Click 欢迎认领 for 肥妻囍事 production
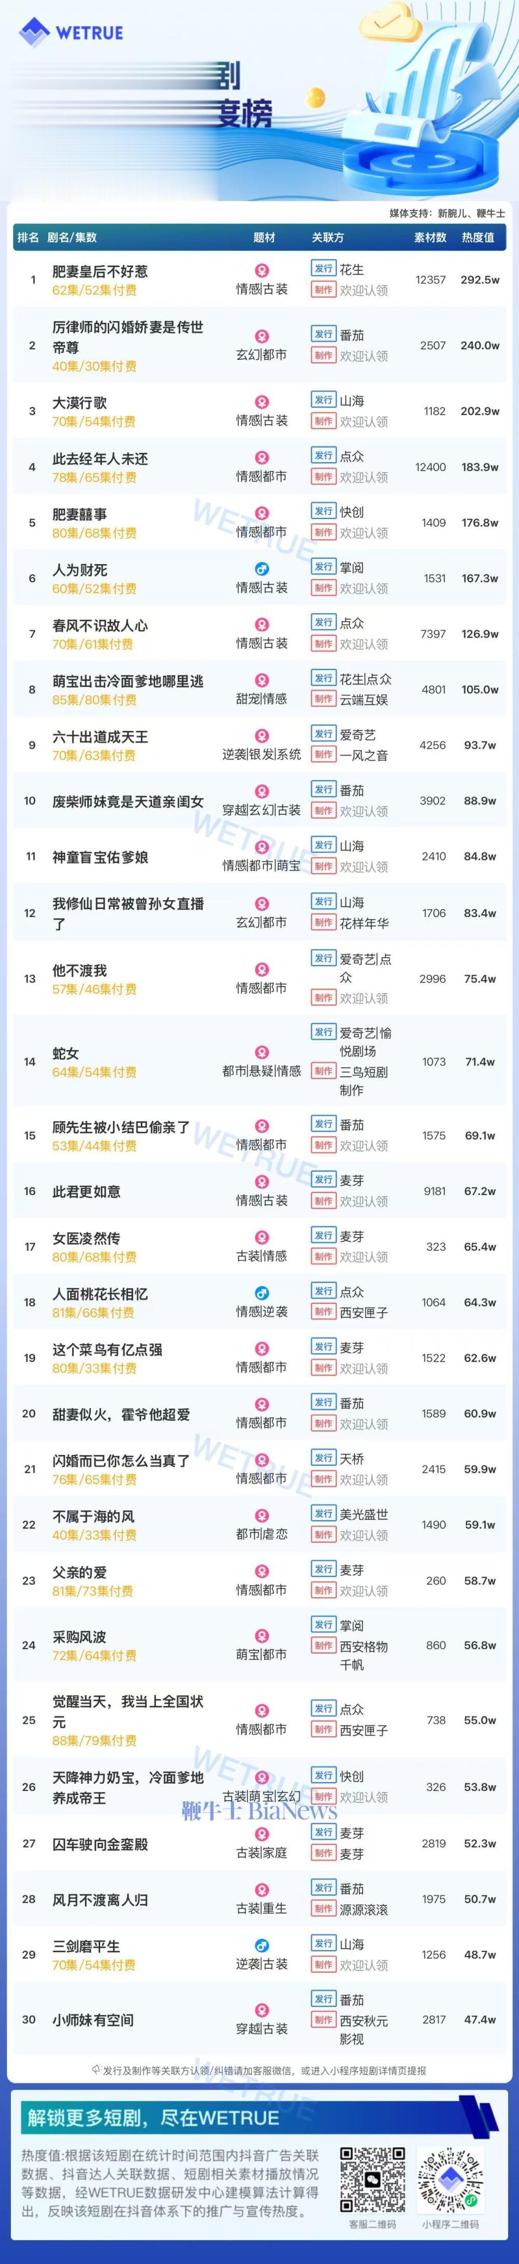The image size is (519, 2264). [x=364, y=533]
